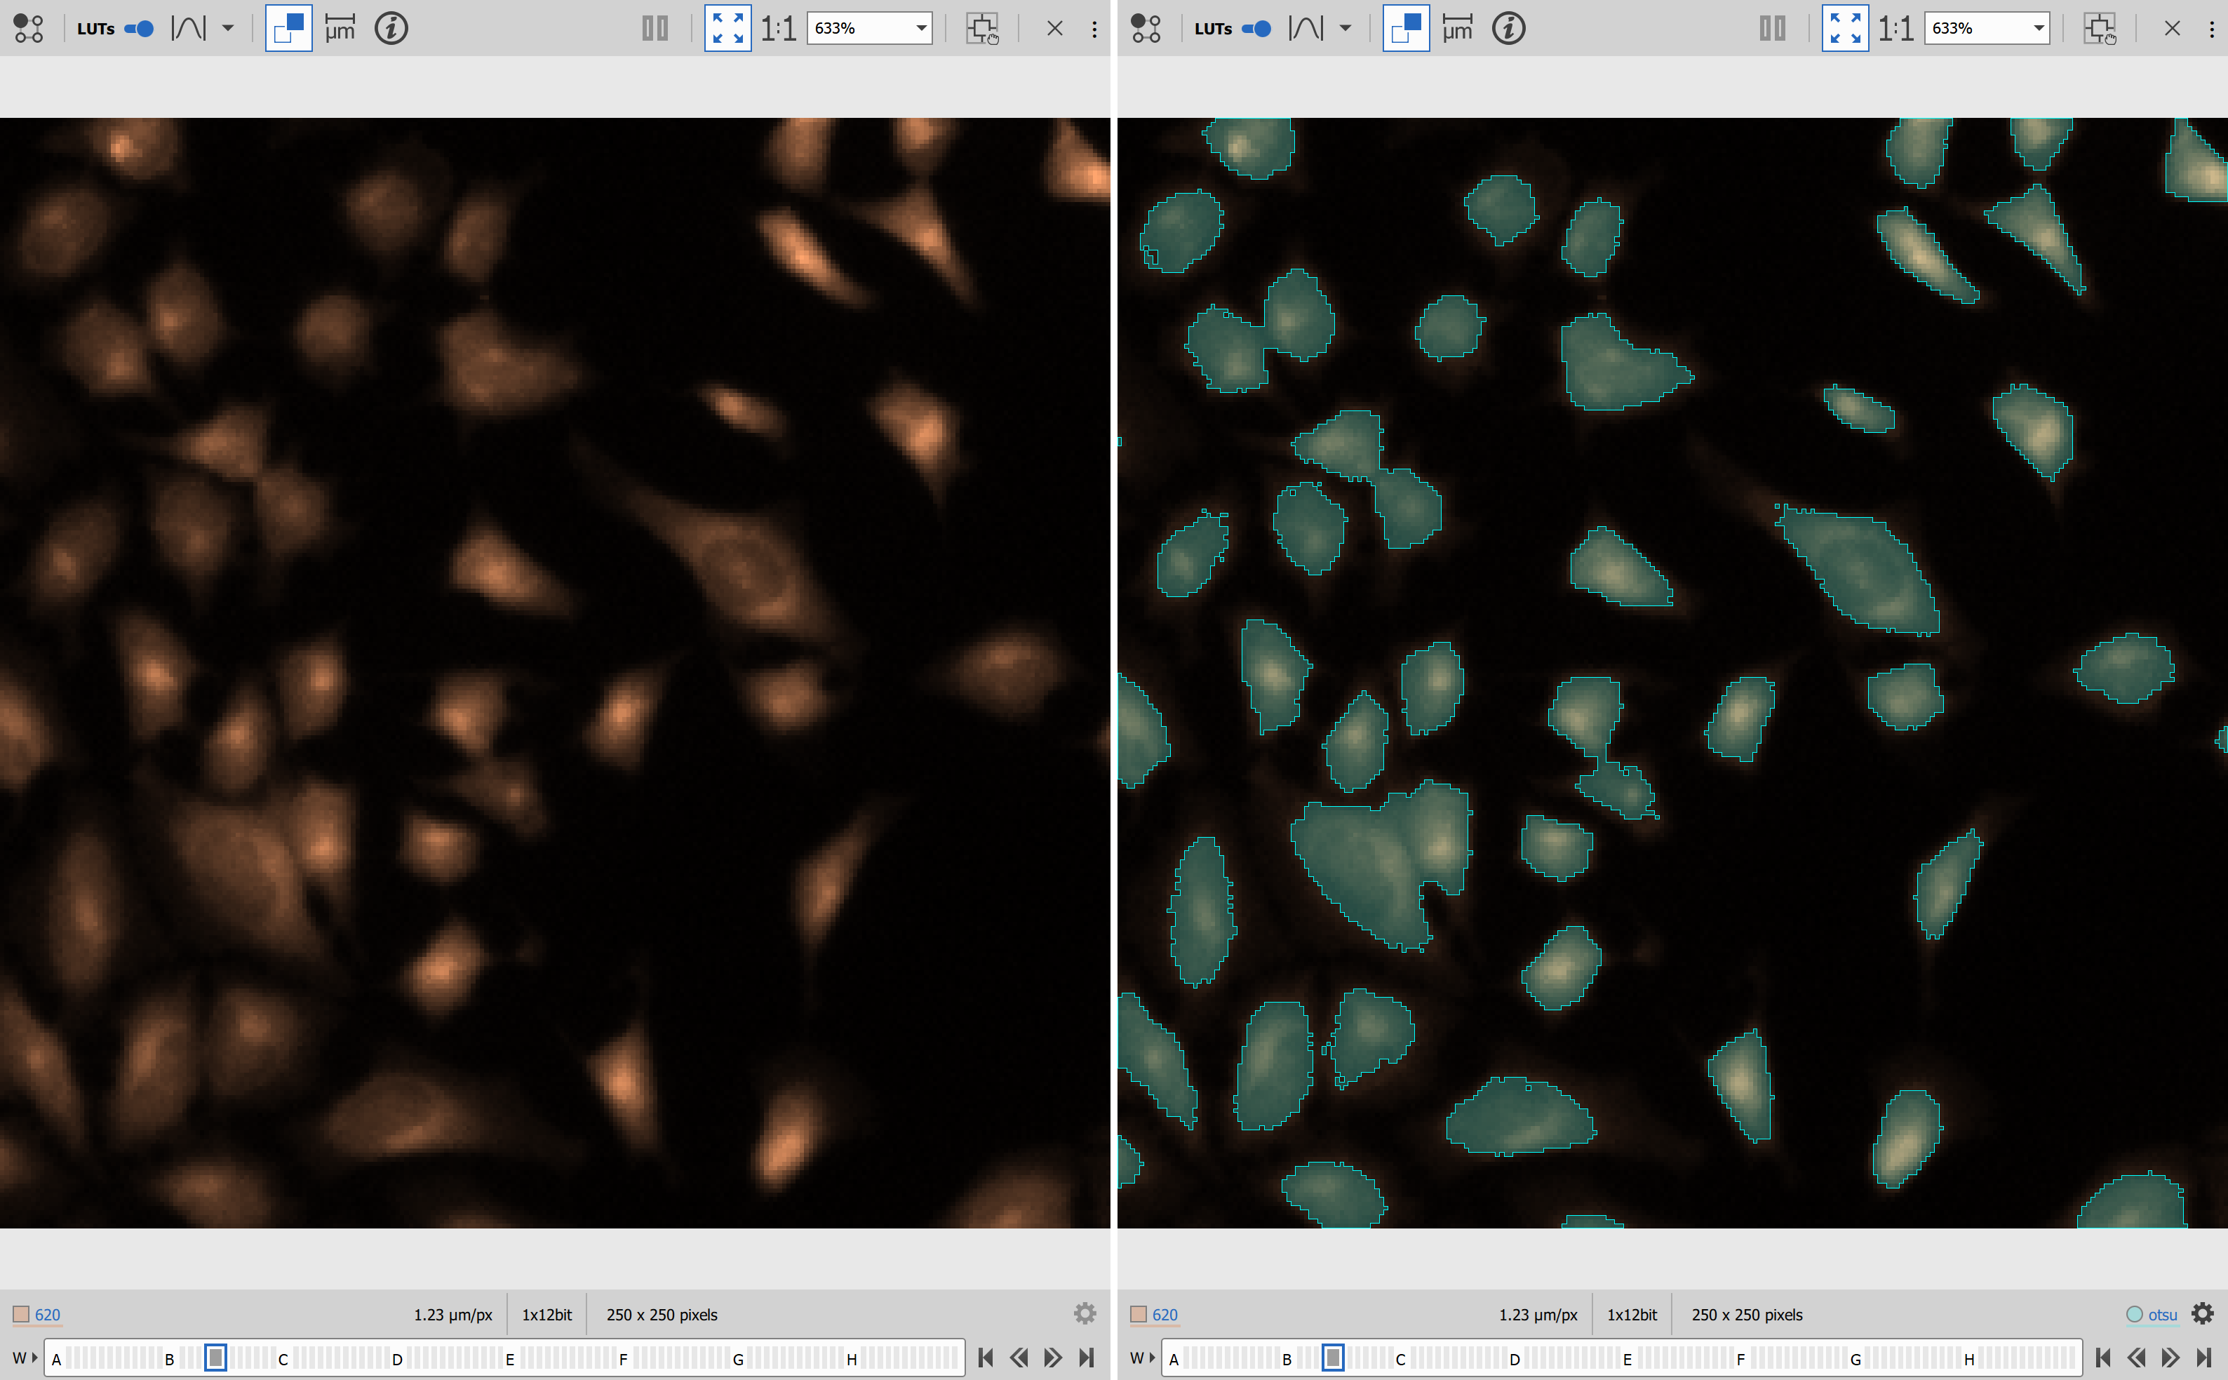This screenshot has height=1380, width=2228.
Task: Expand histogram curve dropdown arrow in left viewer
Action: point(228,28)
